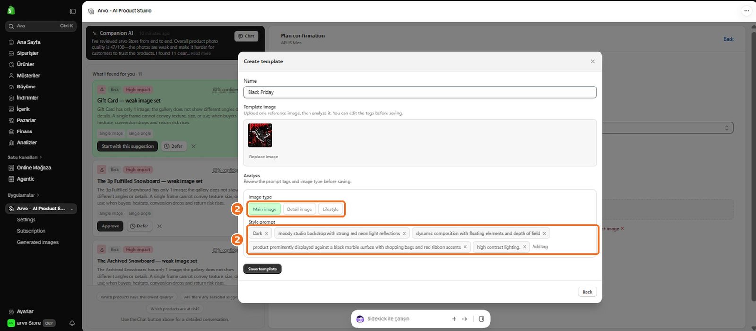Remove the dynamic composition tag
This screenshot has height=331, width=756.
544,234
